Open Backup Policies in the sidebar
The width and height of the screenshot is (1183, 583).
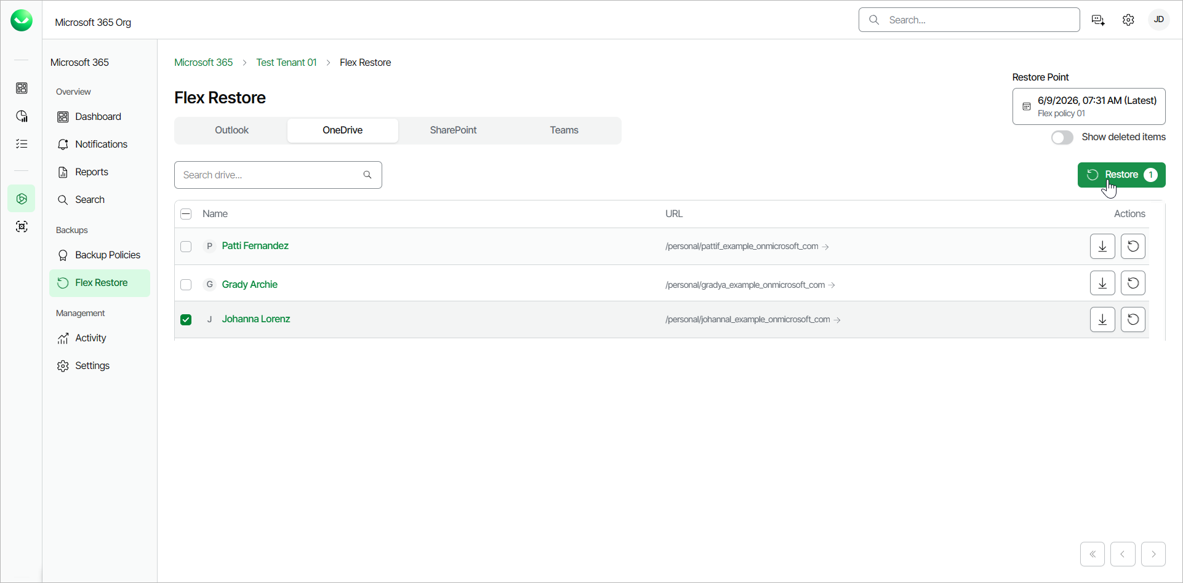pos(100,255)
